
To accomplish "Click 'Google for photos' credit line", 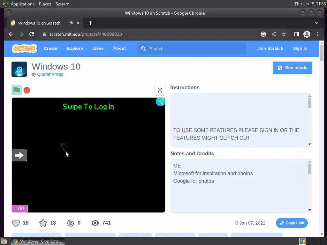I will point(194,181).
